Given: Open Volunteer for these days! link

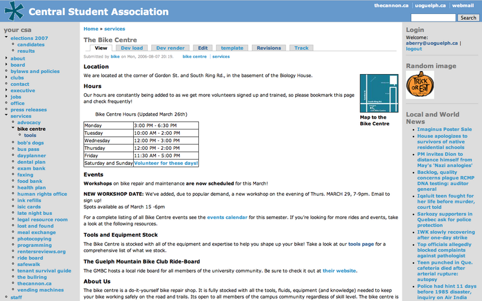Looking at the screenshot, I should [166, 163].
